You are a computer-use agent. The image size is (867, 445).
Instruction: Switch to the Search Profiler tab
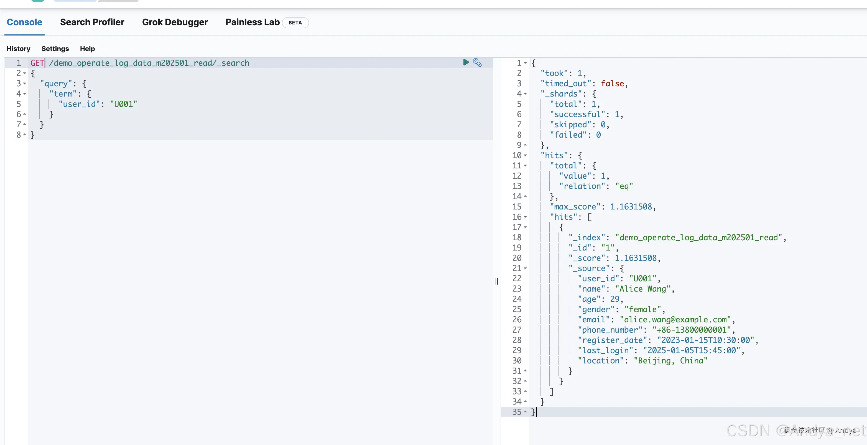pyautogui.click(x=92, y=22)
